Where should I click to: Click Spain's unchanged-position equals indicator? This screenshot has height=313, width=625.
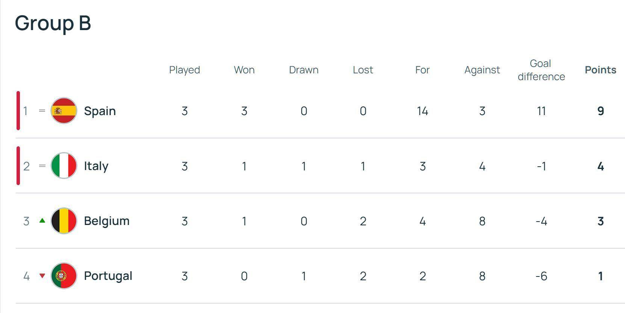click(x=42, y=111)
